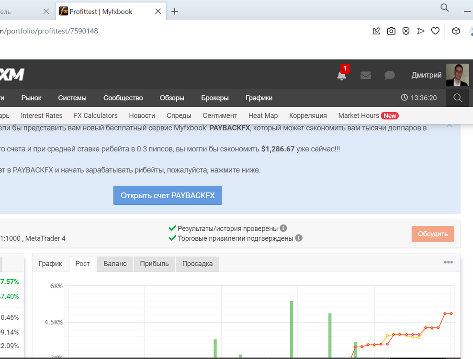Image resolution: width=473 pixels, height=359 pixels.
Task: Open the Сентимент link
Action: click(x=220, y=115)
